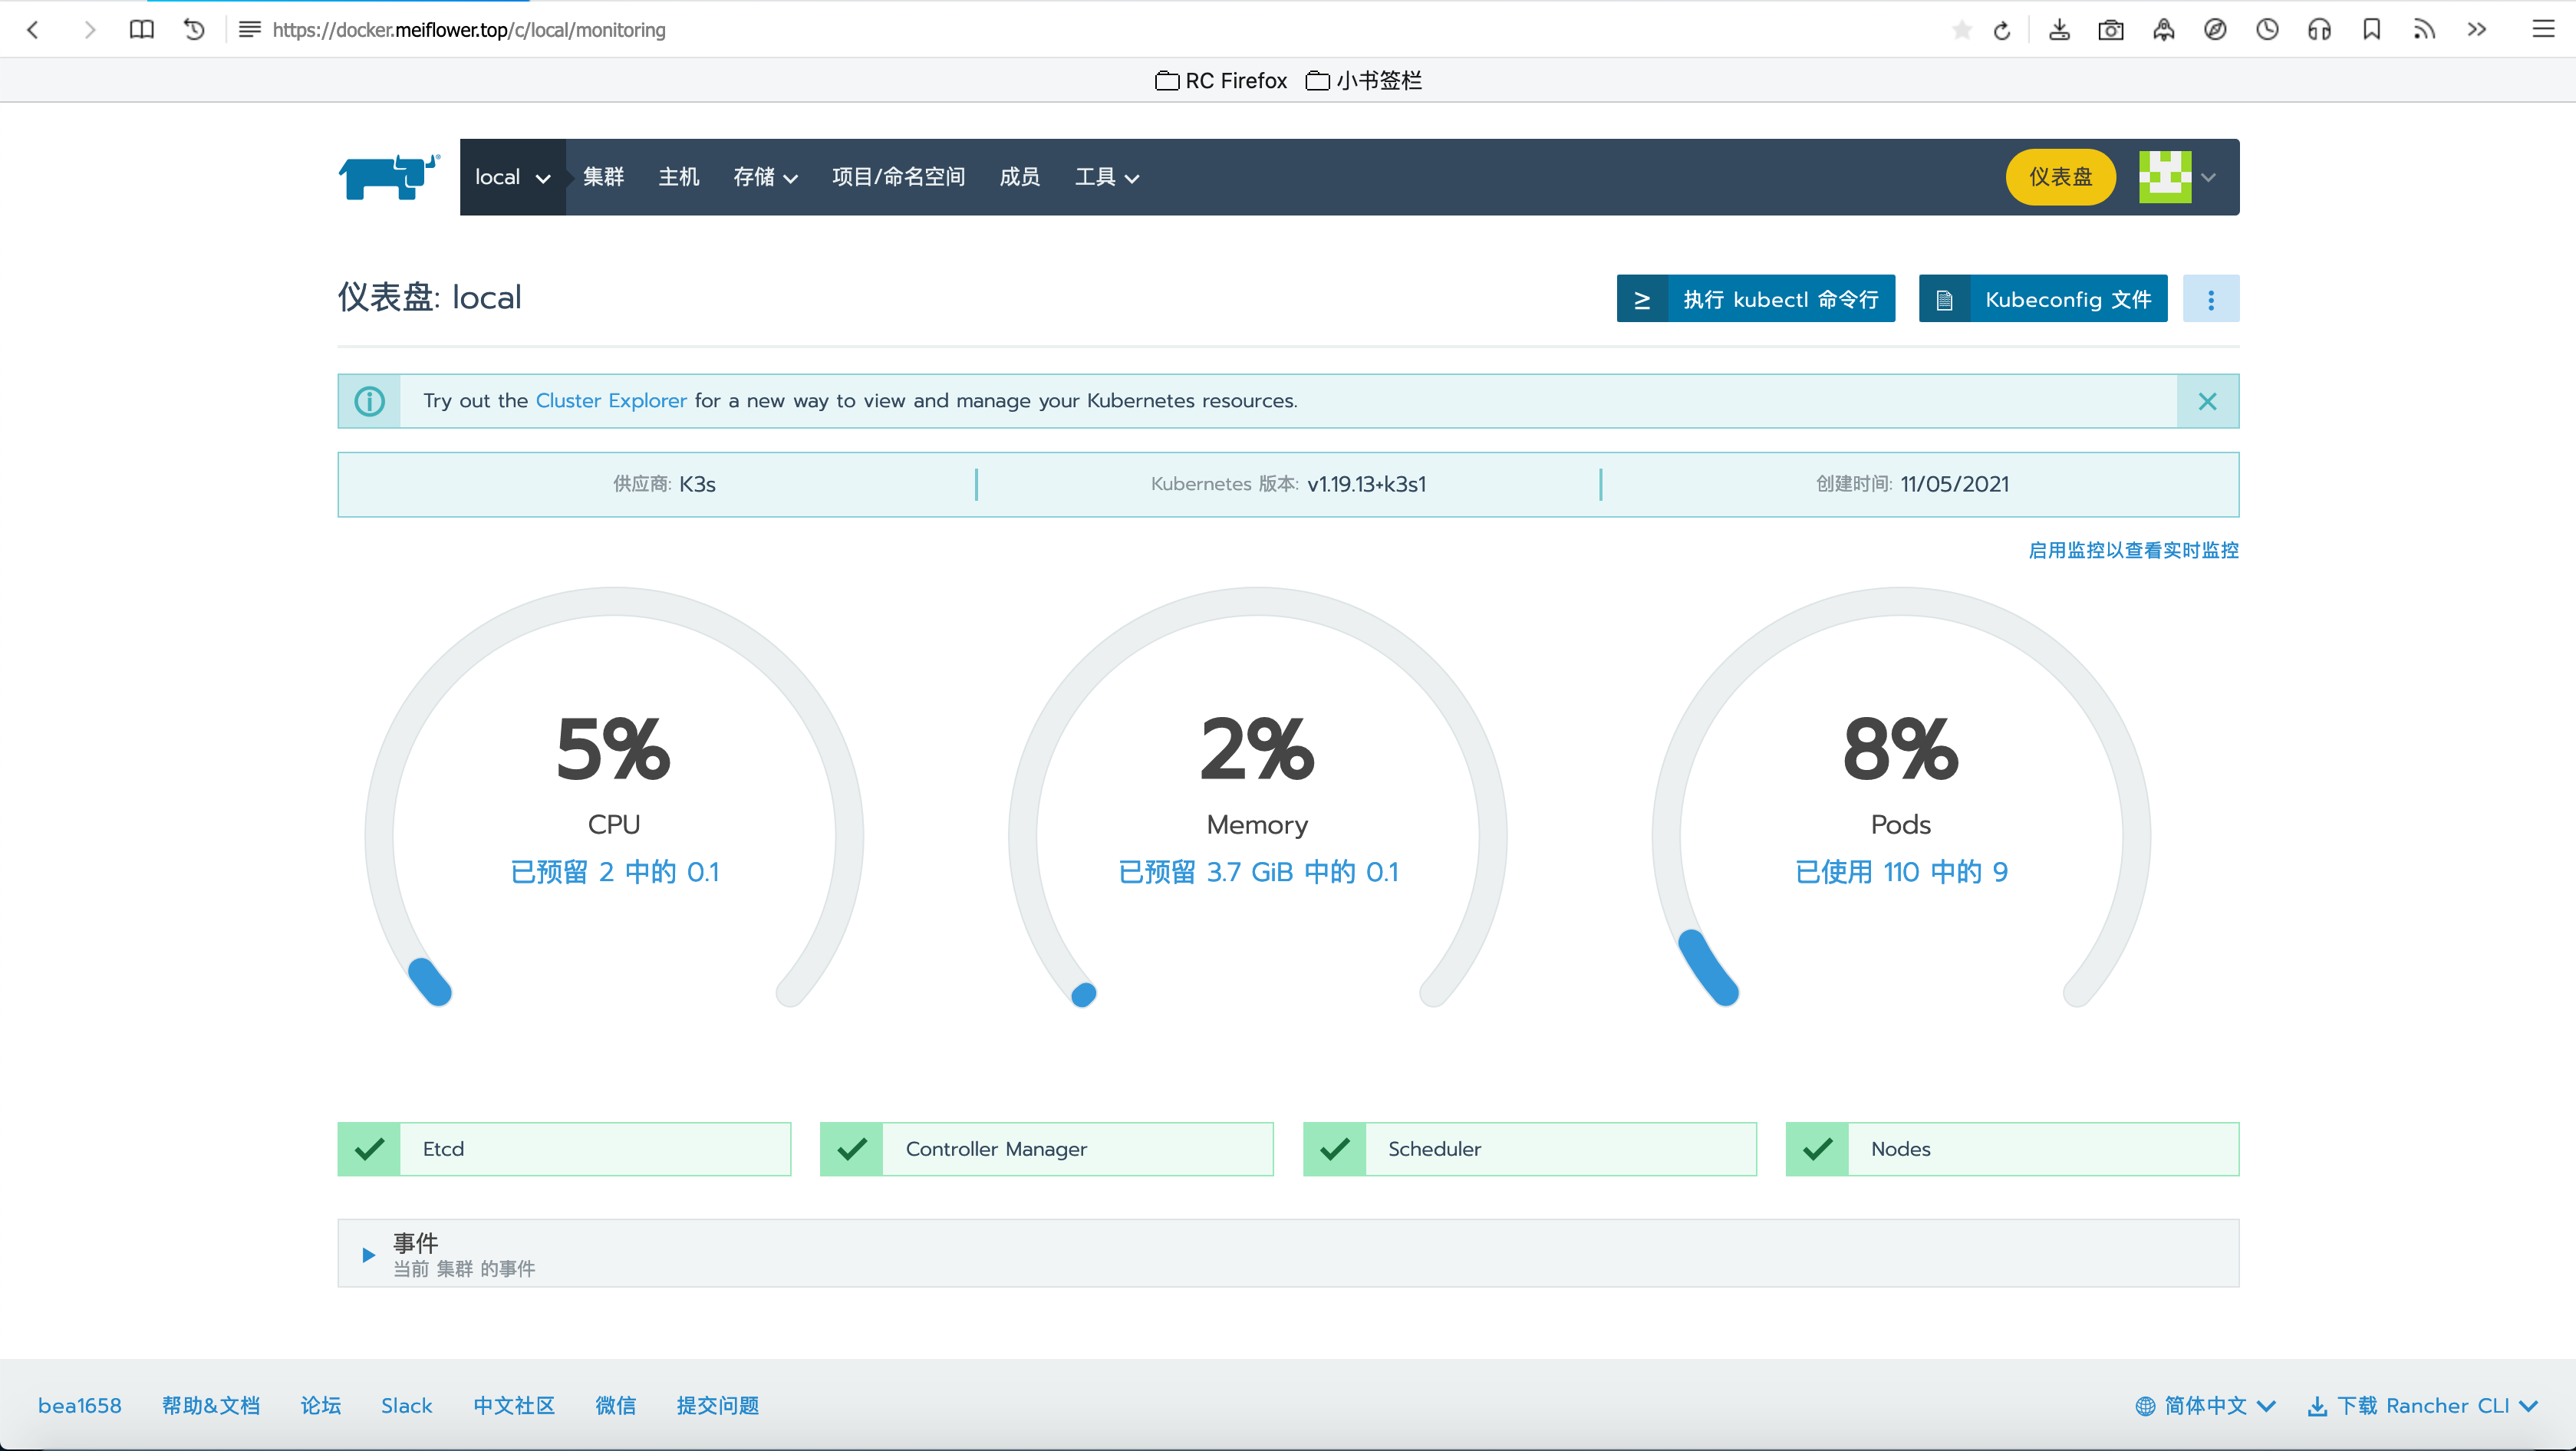Open the reader view book icon
The image size is (2576, 1451).
[x=142, y=30]
